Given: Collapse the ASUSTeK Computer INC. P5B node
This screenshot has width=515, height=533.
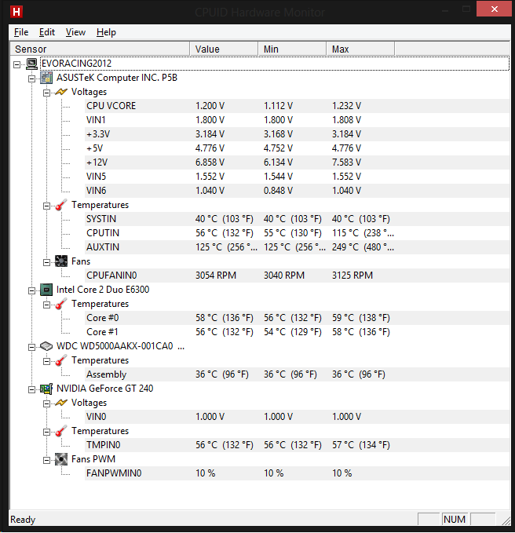Looking at the screenshot, I should [31, 78].
